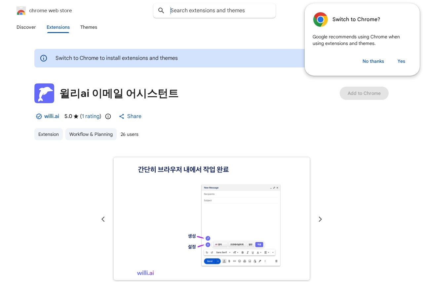Click the Chrome logo in the popup
Image resolution: width=423 pixels, height=282 pixels.
320,20
